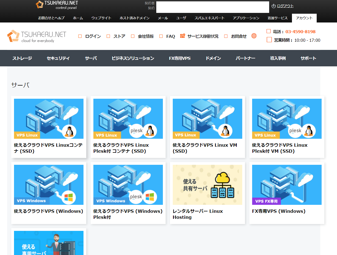Click the plesk badge on Plesk付 VM card

click(x=295, y=131)
